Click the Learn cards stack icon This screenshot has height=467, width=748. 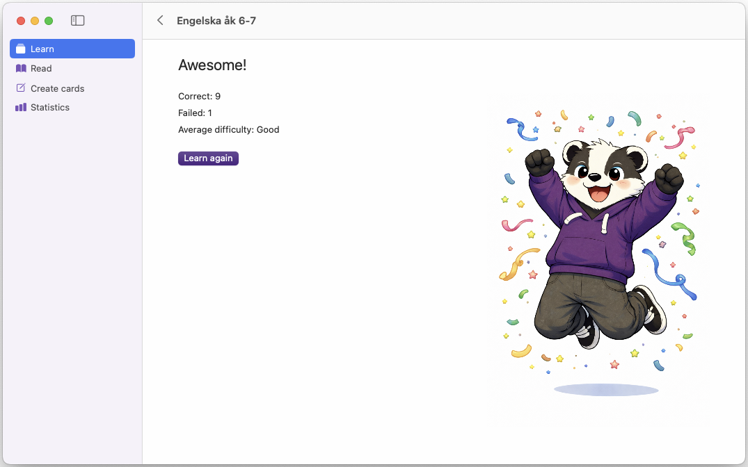[21, 49]
